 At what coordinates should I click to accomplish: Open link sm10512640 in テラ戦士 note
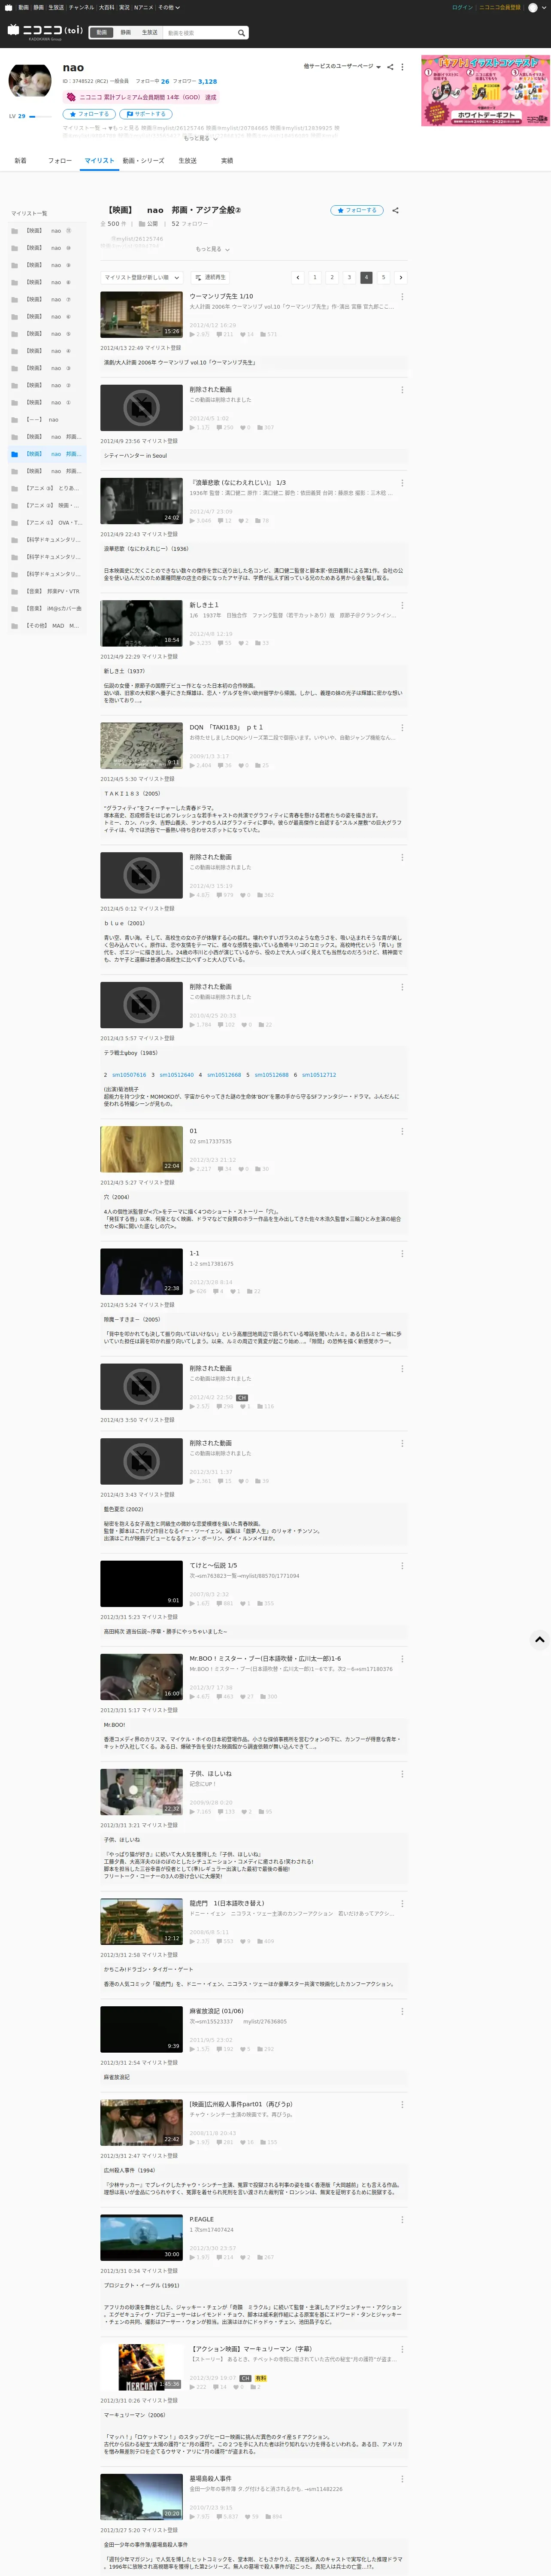[x=177, y=1075]
